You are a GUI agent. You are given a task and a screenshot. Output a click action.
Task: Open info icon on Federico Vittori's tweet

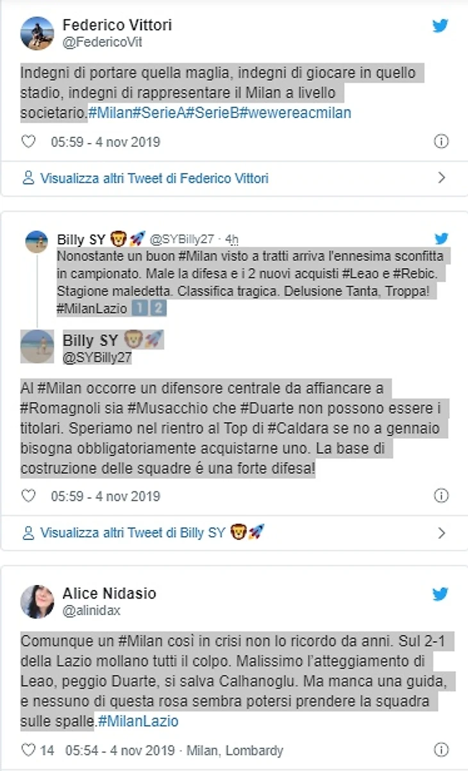[441, 142]
